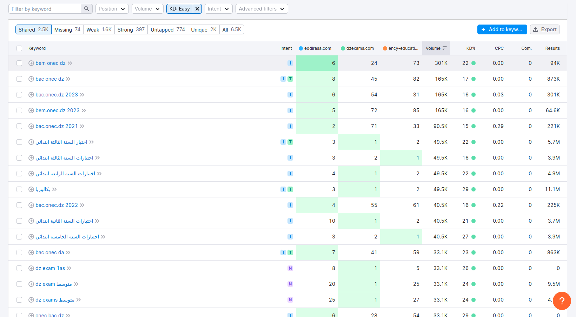
Task: Check the box for 'bac.onec.dz 2023' row
Action: pos(19,95)
